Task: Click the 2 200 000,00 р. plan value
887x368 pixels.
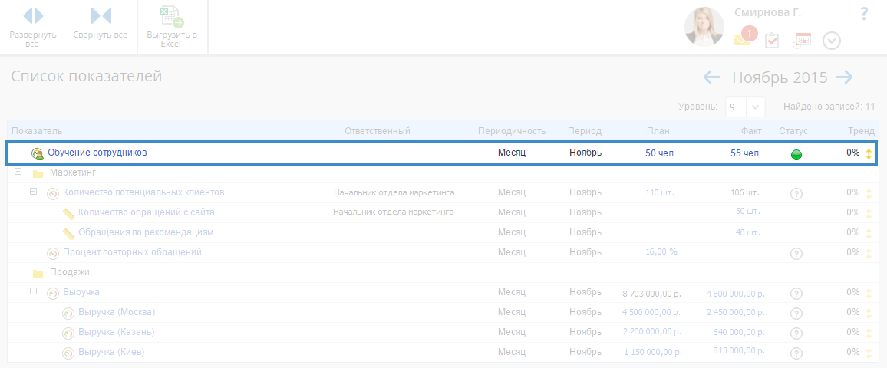Action: pyautogui.click(x=651, y=330)
